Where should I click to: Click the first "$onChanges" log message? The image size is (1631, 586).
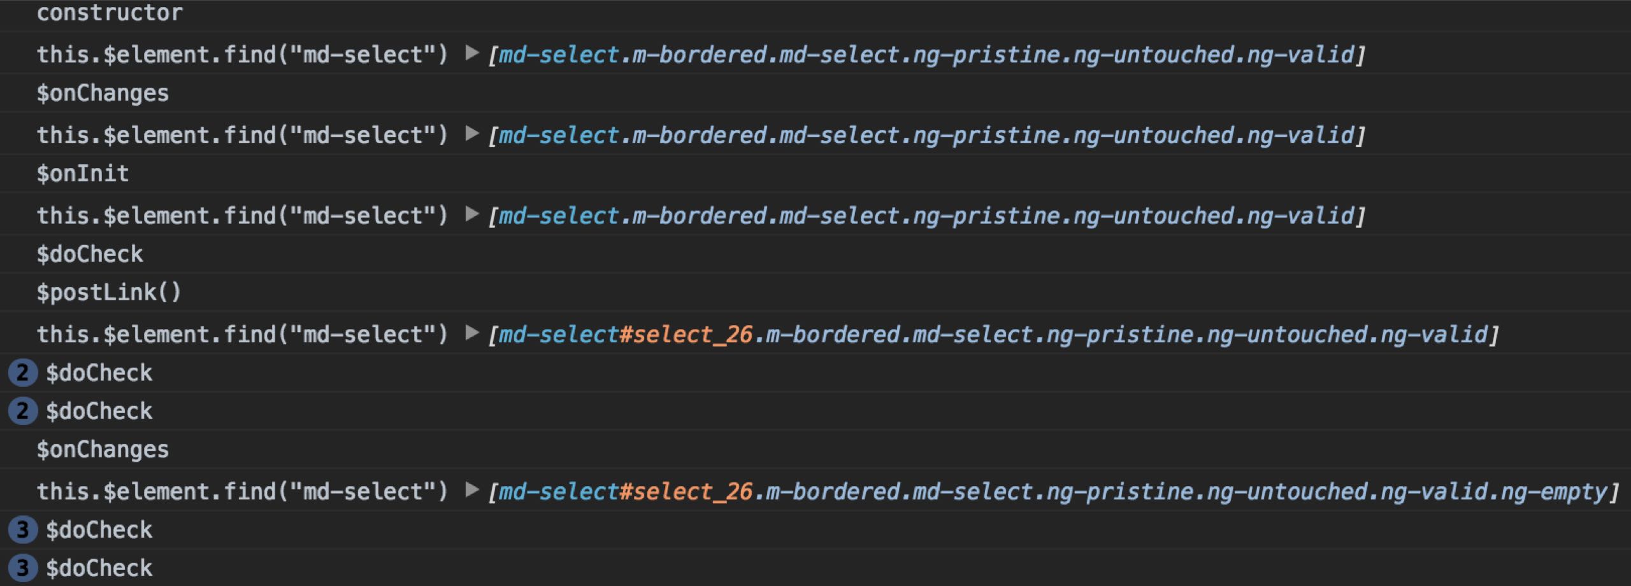[x=103, y=94]
